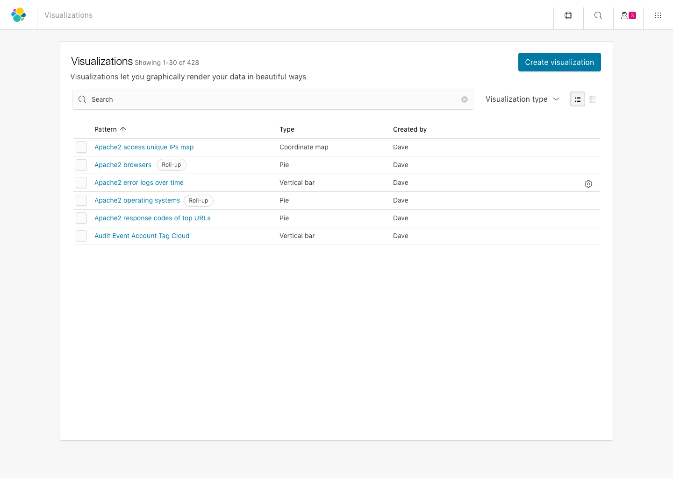This screenshot has width=673, height=478.
Task: Sort by Pattern ascending arrow
Action: 123,129
